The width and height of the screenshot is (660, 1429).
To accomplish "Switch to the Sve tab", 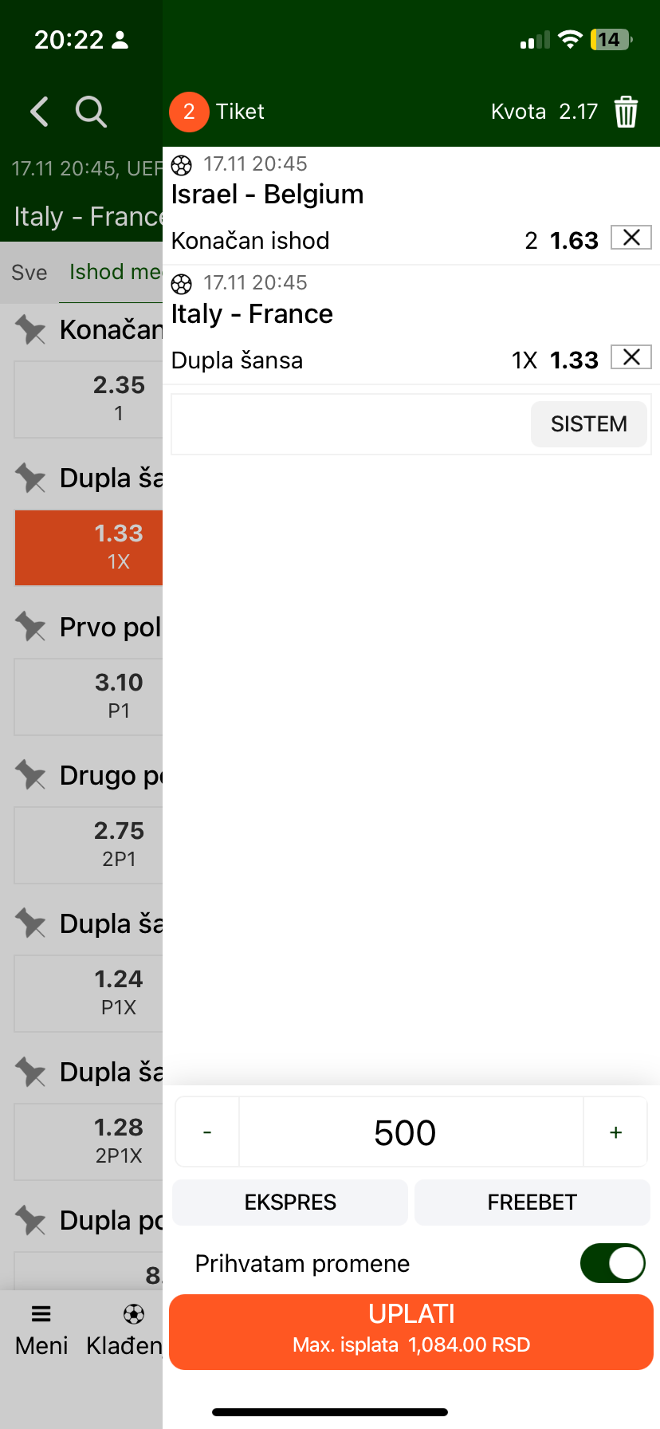I will 29,273.
